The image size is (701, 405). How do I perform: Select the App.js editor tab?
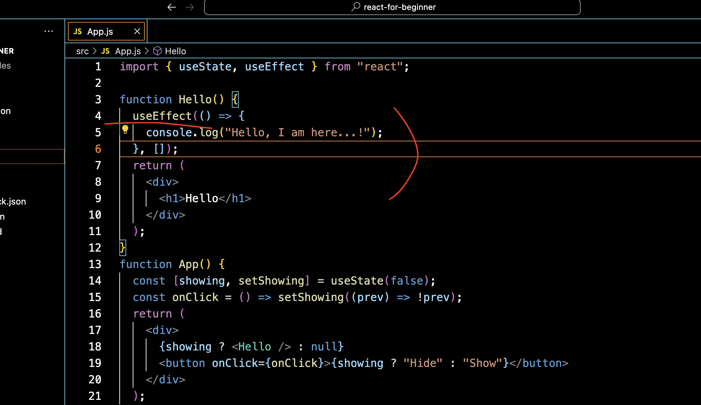pos(100,32)
